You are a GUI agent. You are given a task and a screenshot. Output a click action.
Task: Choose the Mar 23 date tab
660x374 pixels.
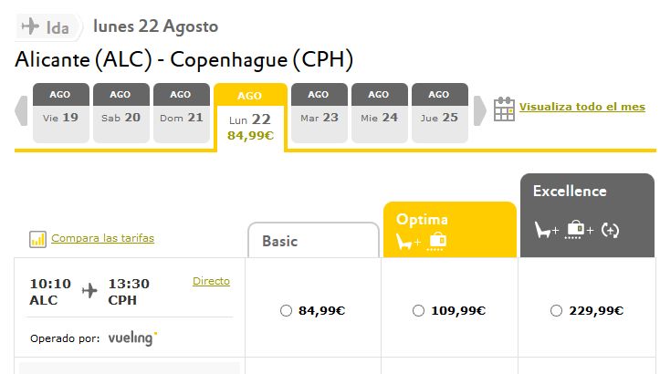point(320,113)
